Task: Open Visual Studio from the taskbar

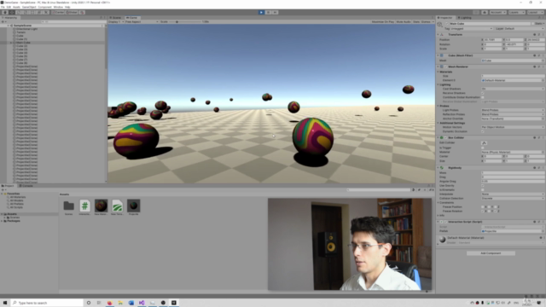Action: pyautogui.click(x=142, y=303)
